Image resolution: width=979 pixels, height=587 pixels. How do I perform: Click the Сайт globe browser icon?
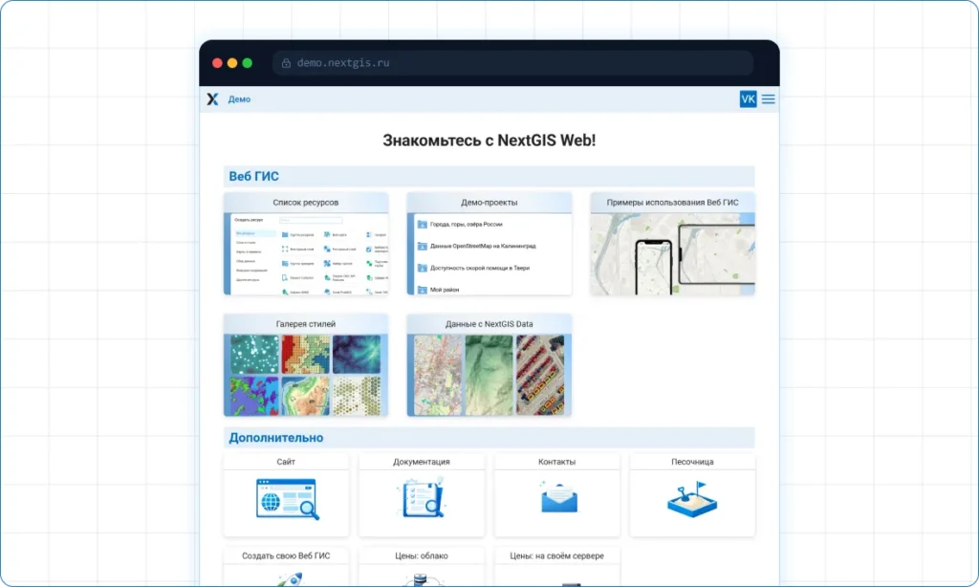(x=287, y=499)
